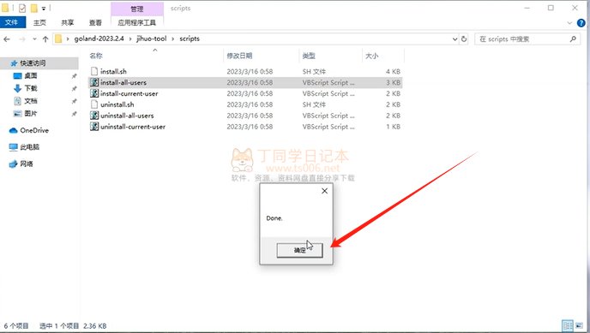Open 快速访问 in the navigation pane
This screenshot has height=333, width=590.
tap(33, 63)
